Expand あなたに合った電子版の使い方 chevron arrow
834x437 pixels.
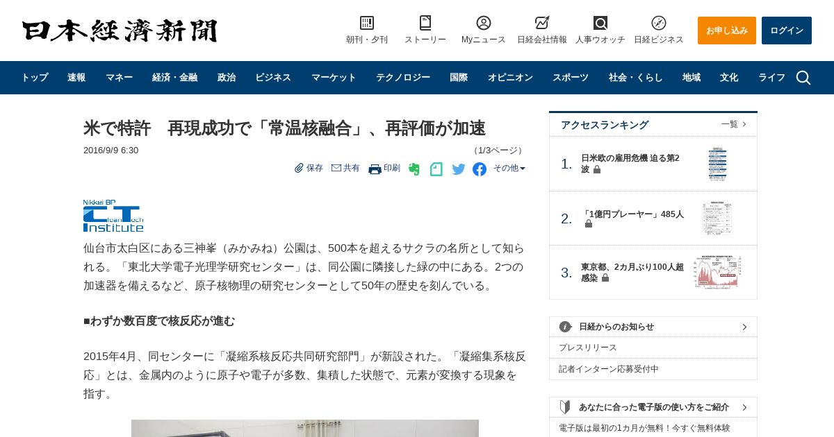pyautogui.click(x=744, y=407)
